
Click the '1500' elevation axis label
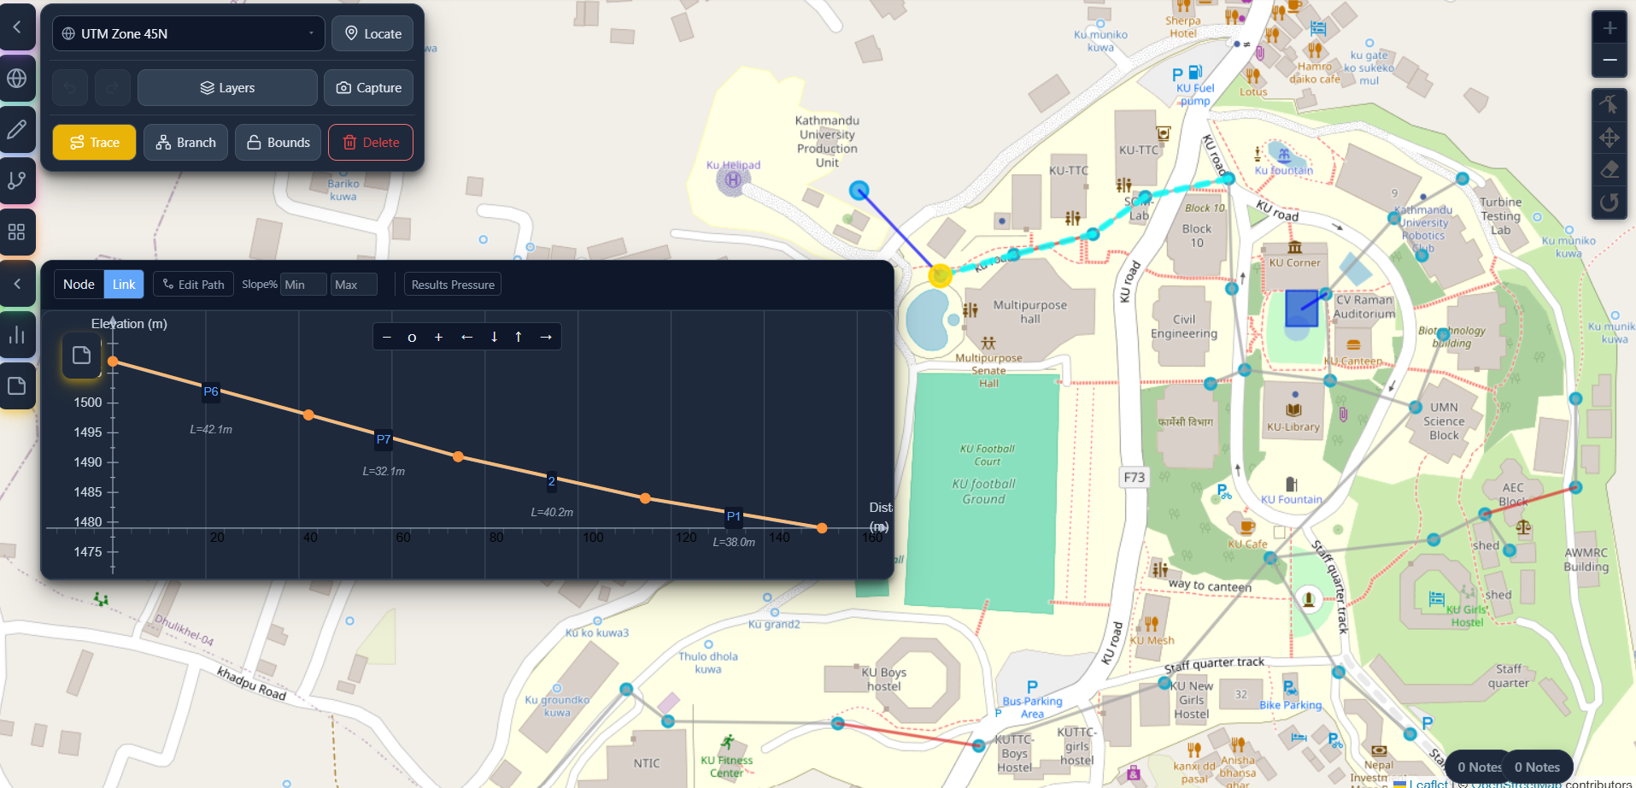coord(88,403)
